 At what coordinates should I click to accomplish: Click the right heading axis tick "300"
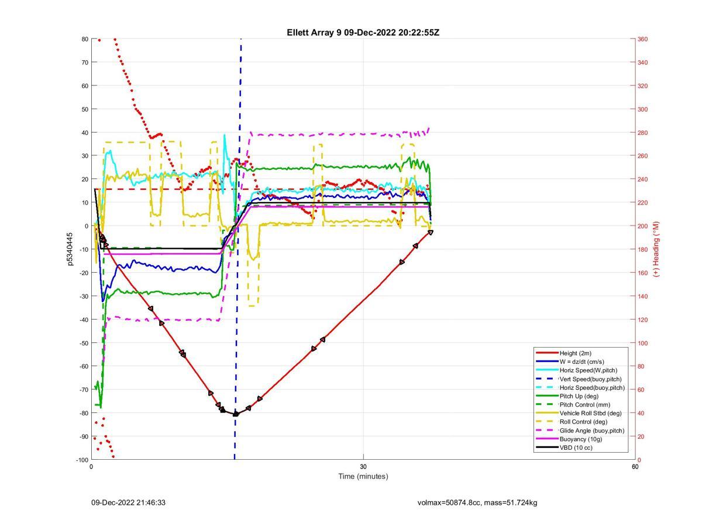pyautogui.click(x=643, y=109)
